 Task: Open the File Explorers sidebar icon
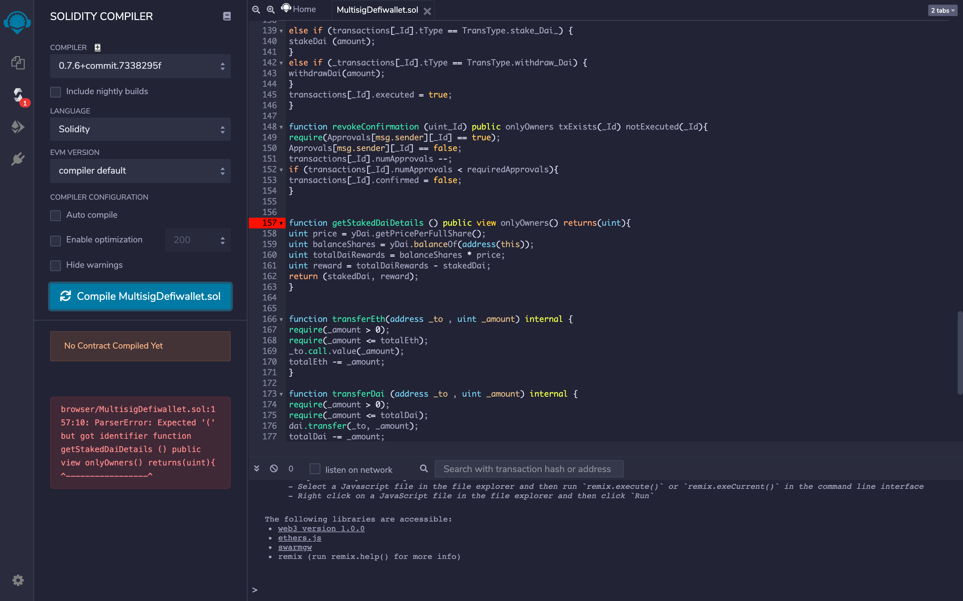coord(18,63)
